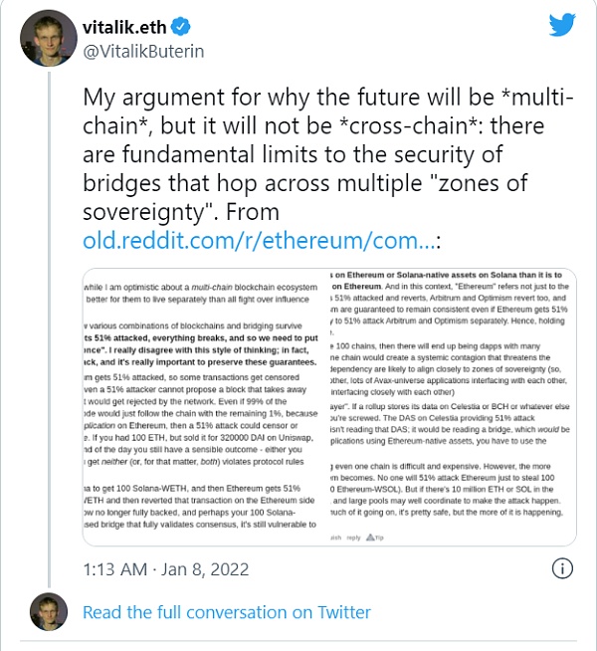Click the tweet text about multi-chain future

coord(327,154)
